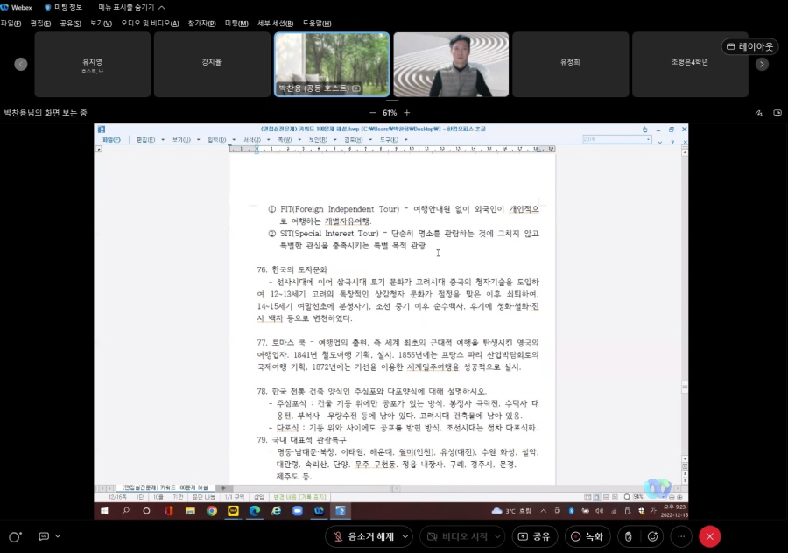
Task: Click the Webex icon on the taskbar
Action: 319,512
